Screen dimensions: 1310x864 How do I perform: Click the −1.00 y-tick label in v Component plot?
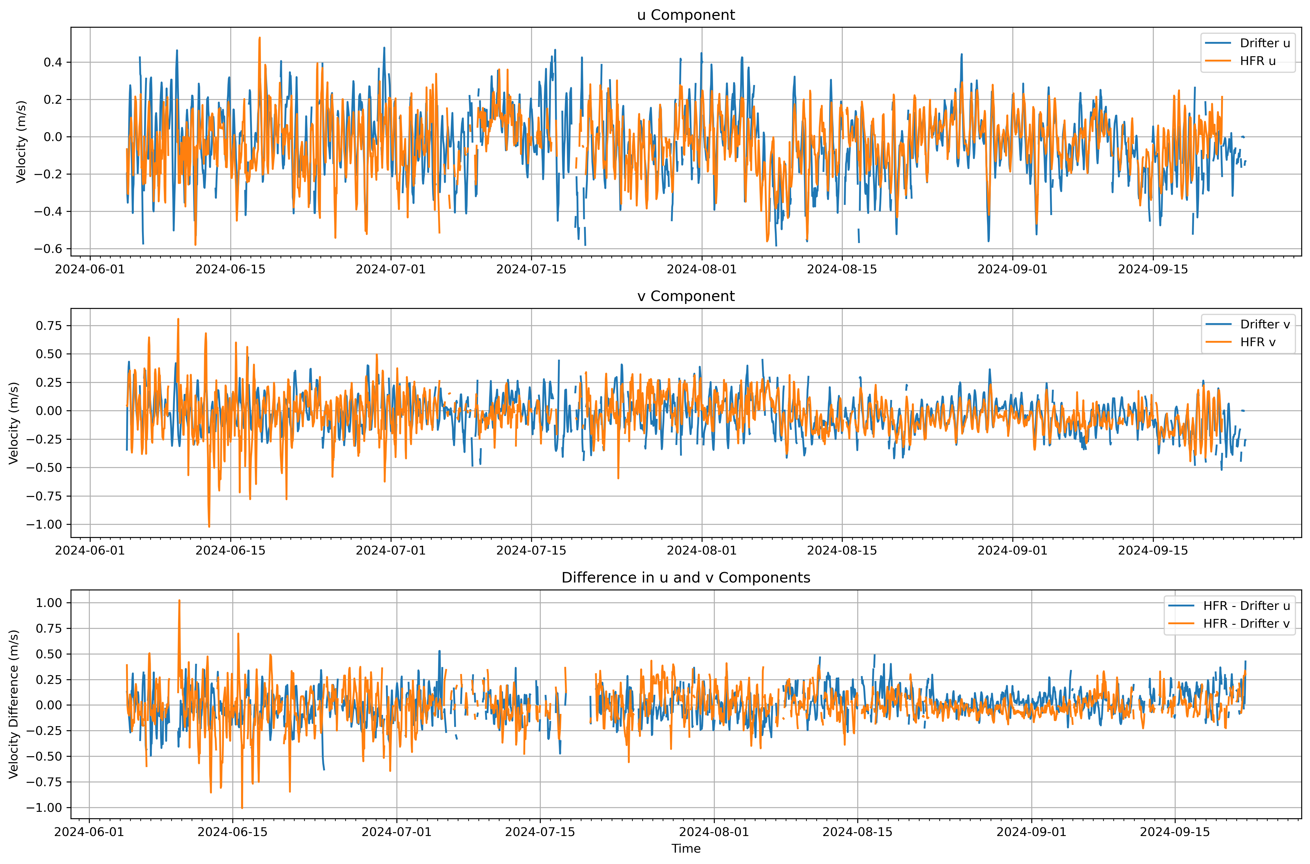coord(44,525)
